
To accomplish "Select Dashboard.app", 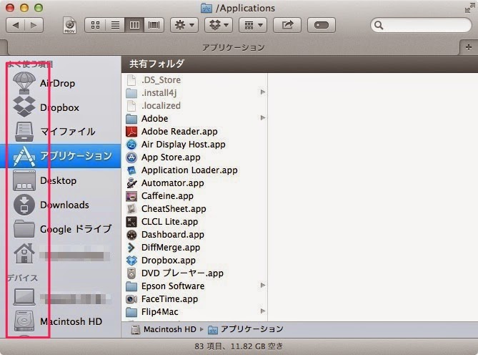I will pyautogui.click(x=194, y=235).
